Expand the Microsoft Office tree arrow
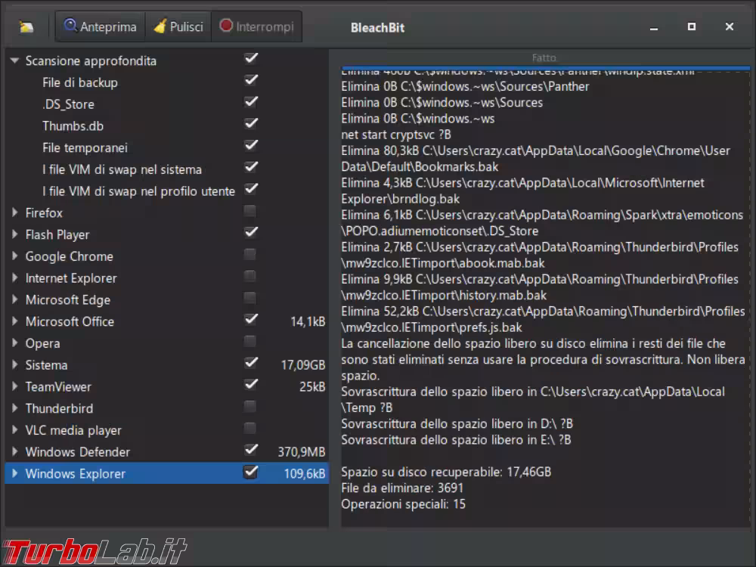 [14, 321]
